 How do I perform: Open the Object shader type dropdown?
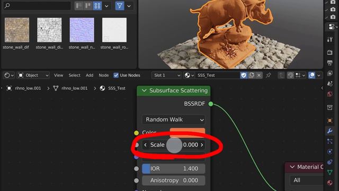(x=33, y=75)
